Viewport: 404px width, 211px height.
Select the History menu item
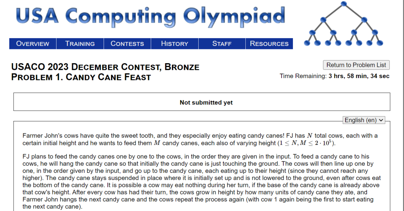(x=175, y=44)
